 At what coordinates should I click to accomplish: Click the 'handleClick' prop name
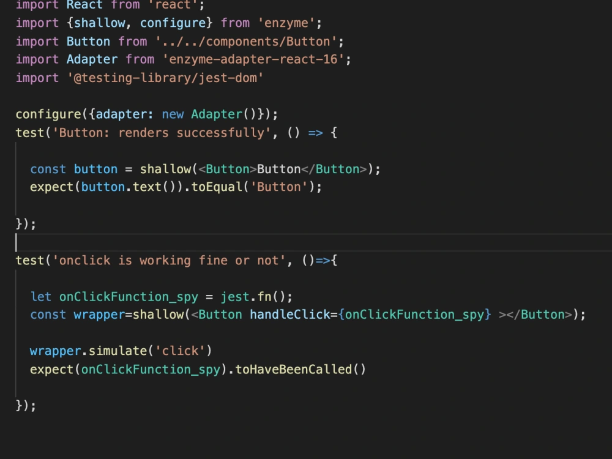point(289,315)
